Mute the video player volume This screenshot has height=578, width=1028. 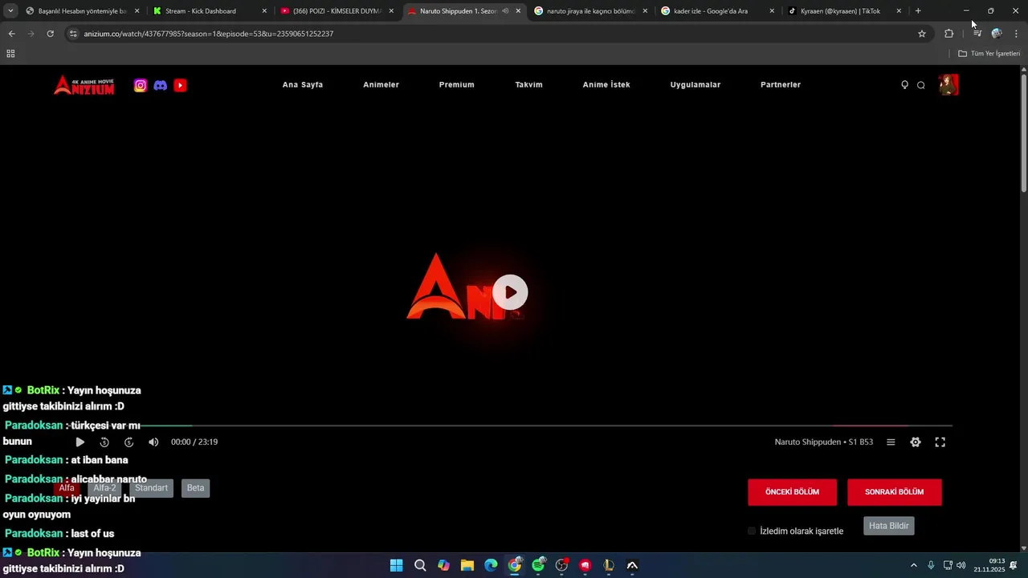pyautogui.click(x=153, y=442)
